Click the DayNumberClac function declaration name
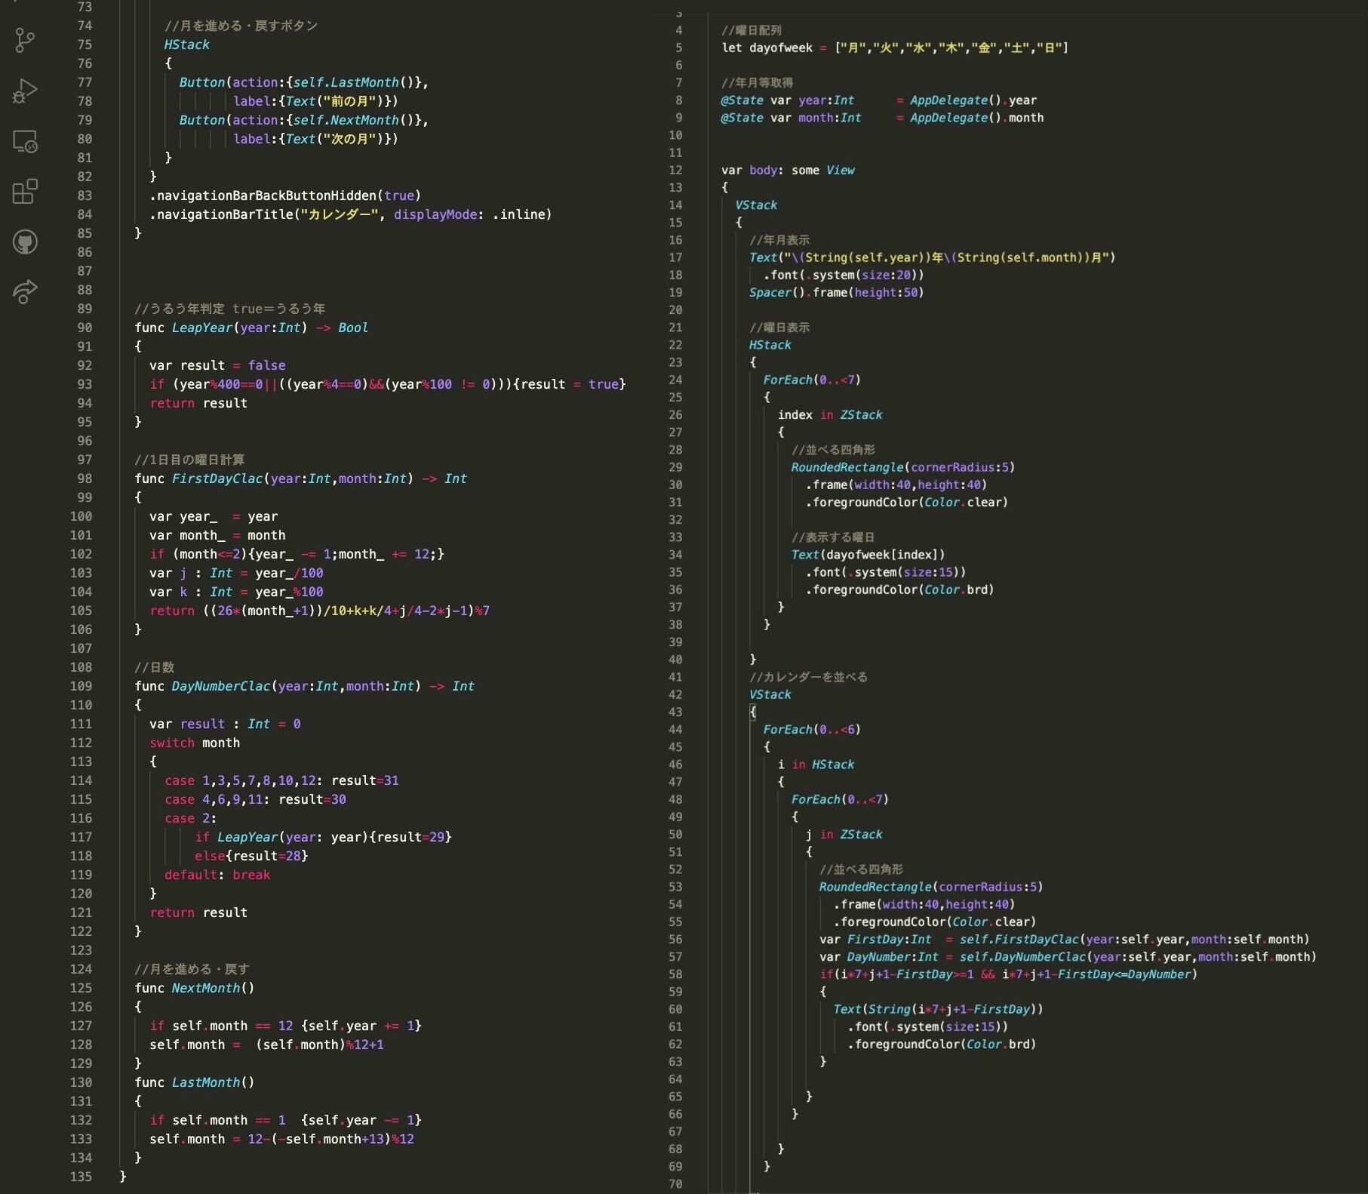The image size is (1368, 1194). tap(220, 686)
